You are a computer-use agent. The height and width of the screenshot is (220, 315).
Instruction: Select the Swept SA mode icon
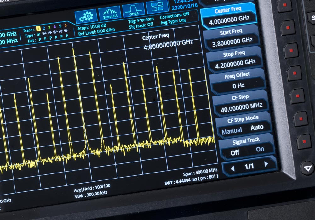(110, 13)
